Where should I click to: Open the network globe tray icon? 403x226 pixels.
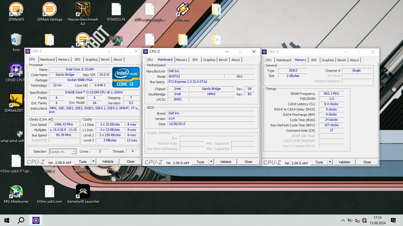coord(364,220)
